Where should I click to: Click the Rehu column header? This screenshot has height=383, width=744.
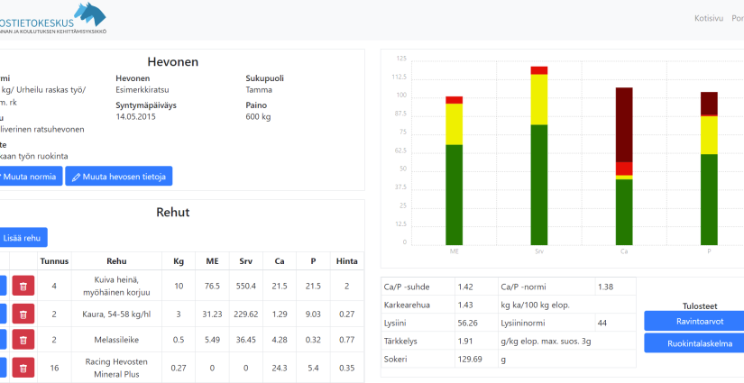tap(117, 260)
